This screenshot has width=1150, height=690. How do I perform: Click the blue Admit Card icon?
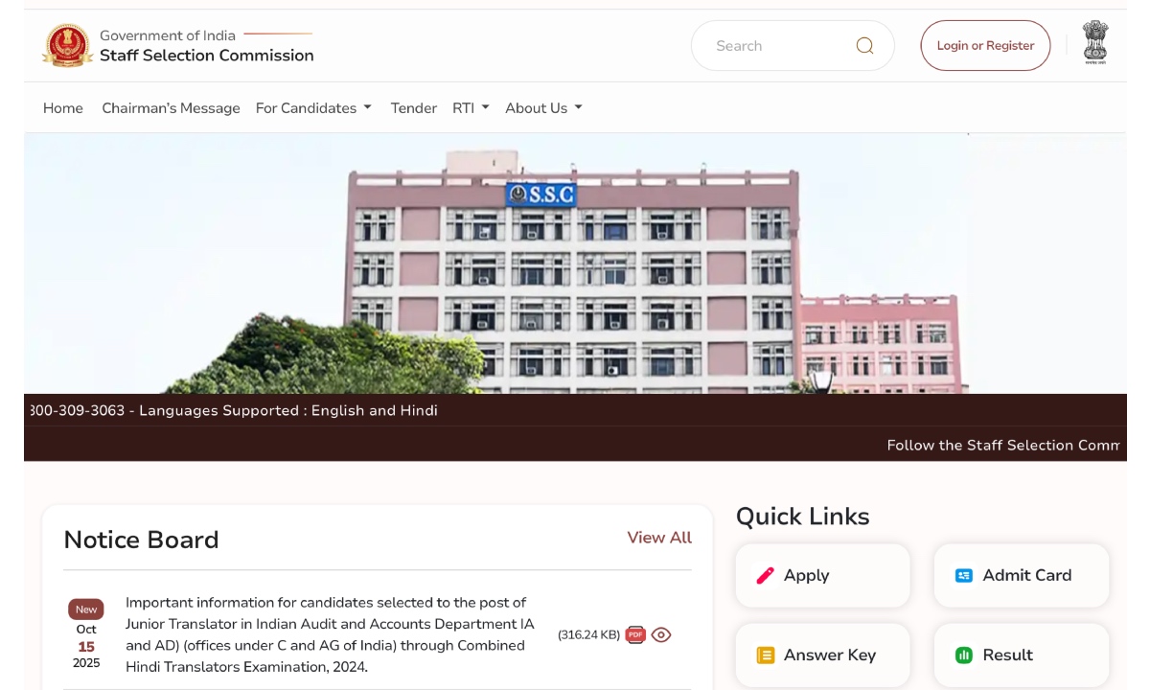click(x=964, y=575)
